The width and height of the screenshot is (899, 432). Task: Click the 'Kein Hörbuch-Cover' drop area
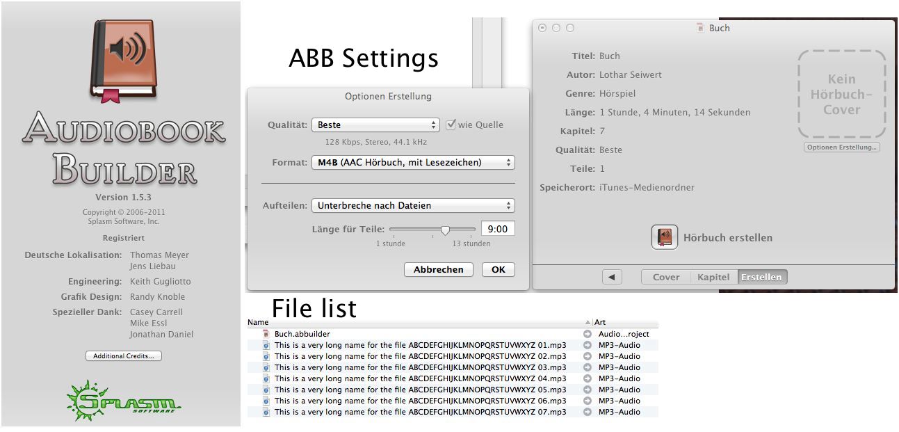(x=842, y=94)
